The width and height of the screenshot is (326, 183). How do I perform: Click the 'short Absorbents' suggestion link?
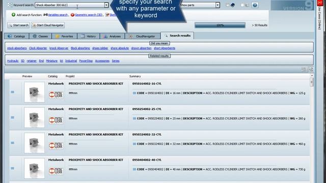(x=165, y=48)
